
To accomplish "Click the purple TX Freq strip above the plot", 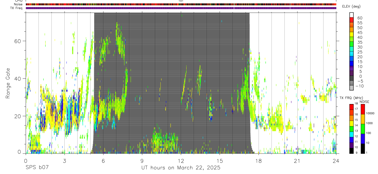I will pyautogui.click(x=181, y=8).
